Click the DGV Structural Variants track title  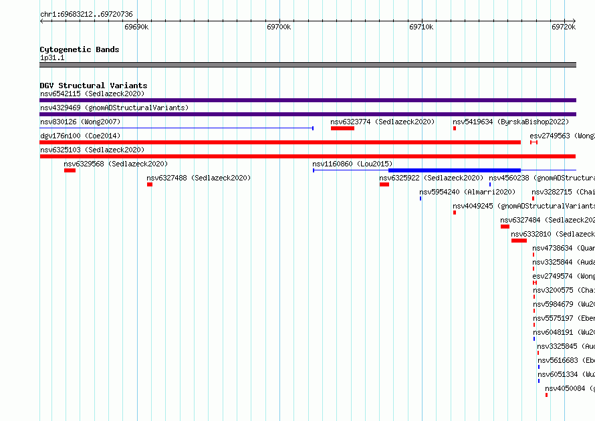(94, 86)
